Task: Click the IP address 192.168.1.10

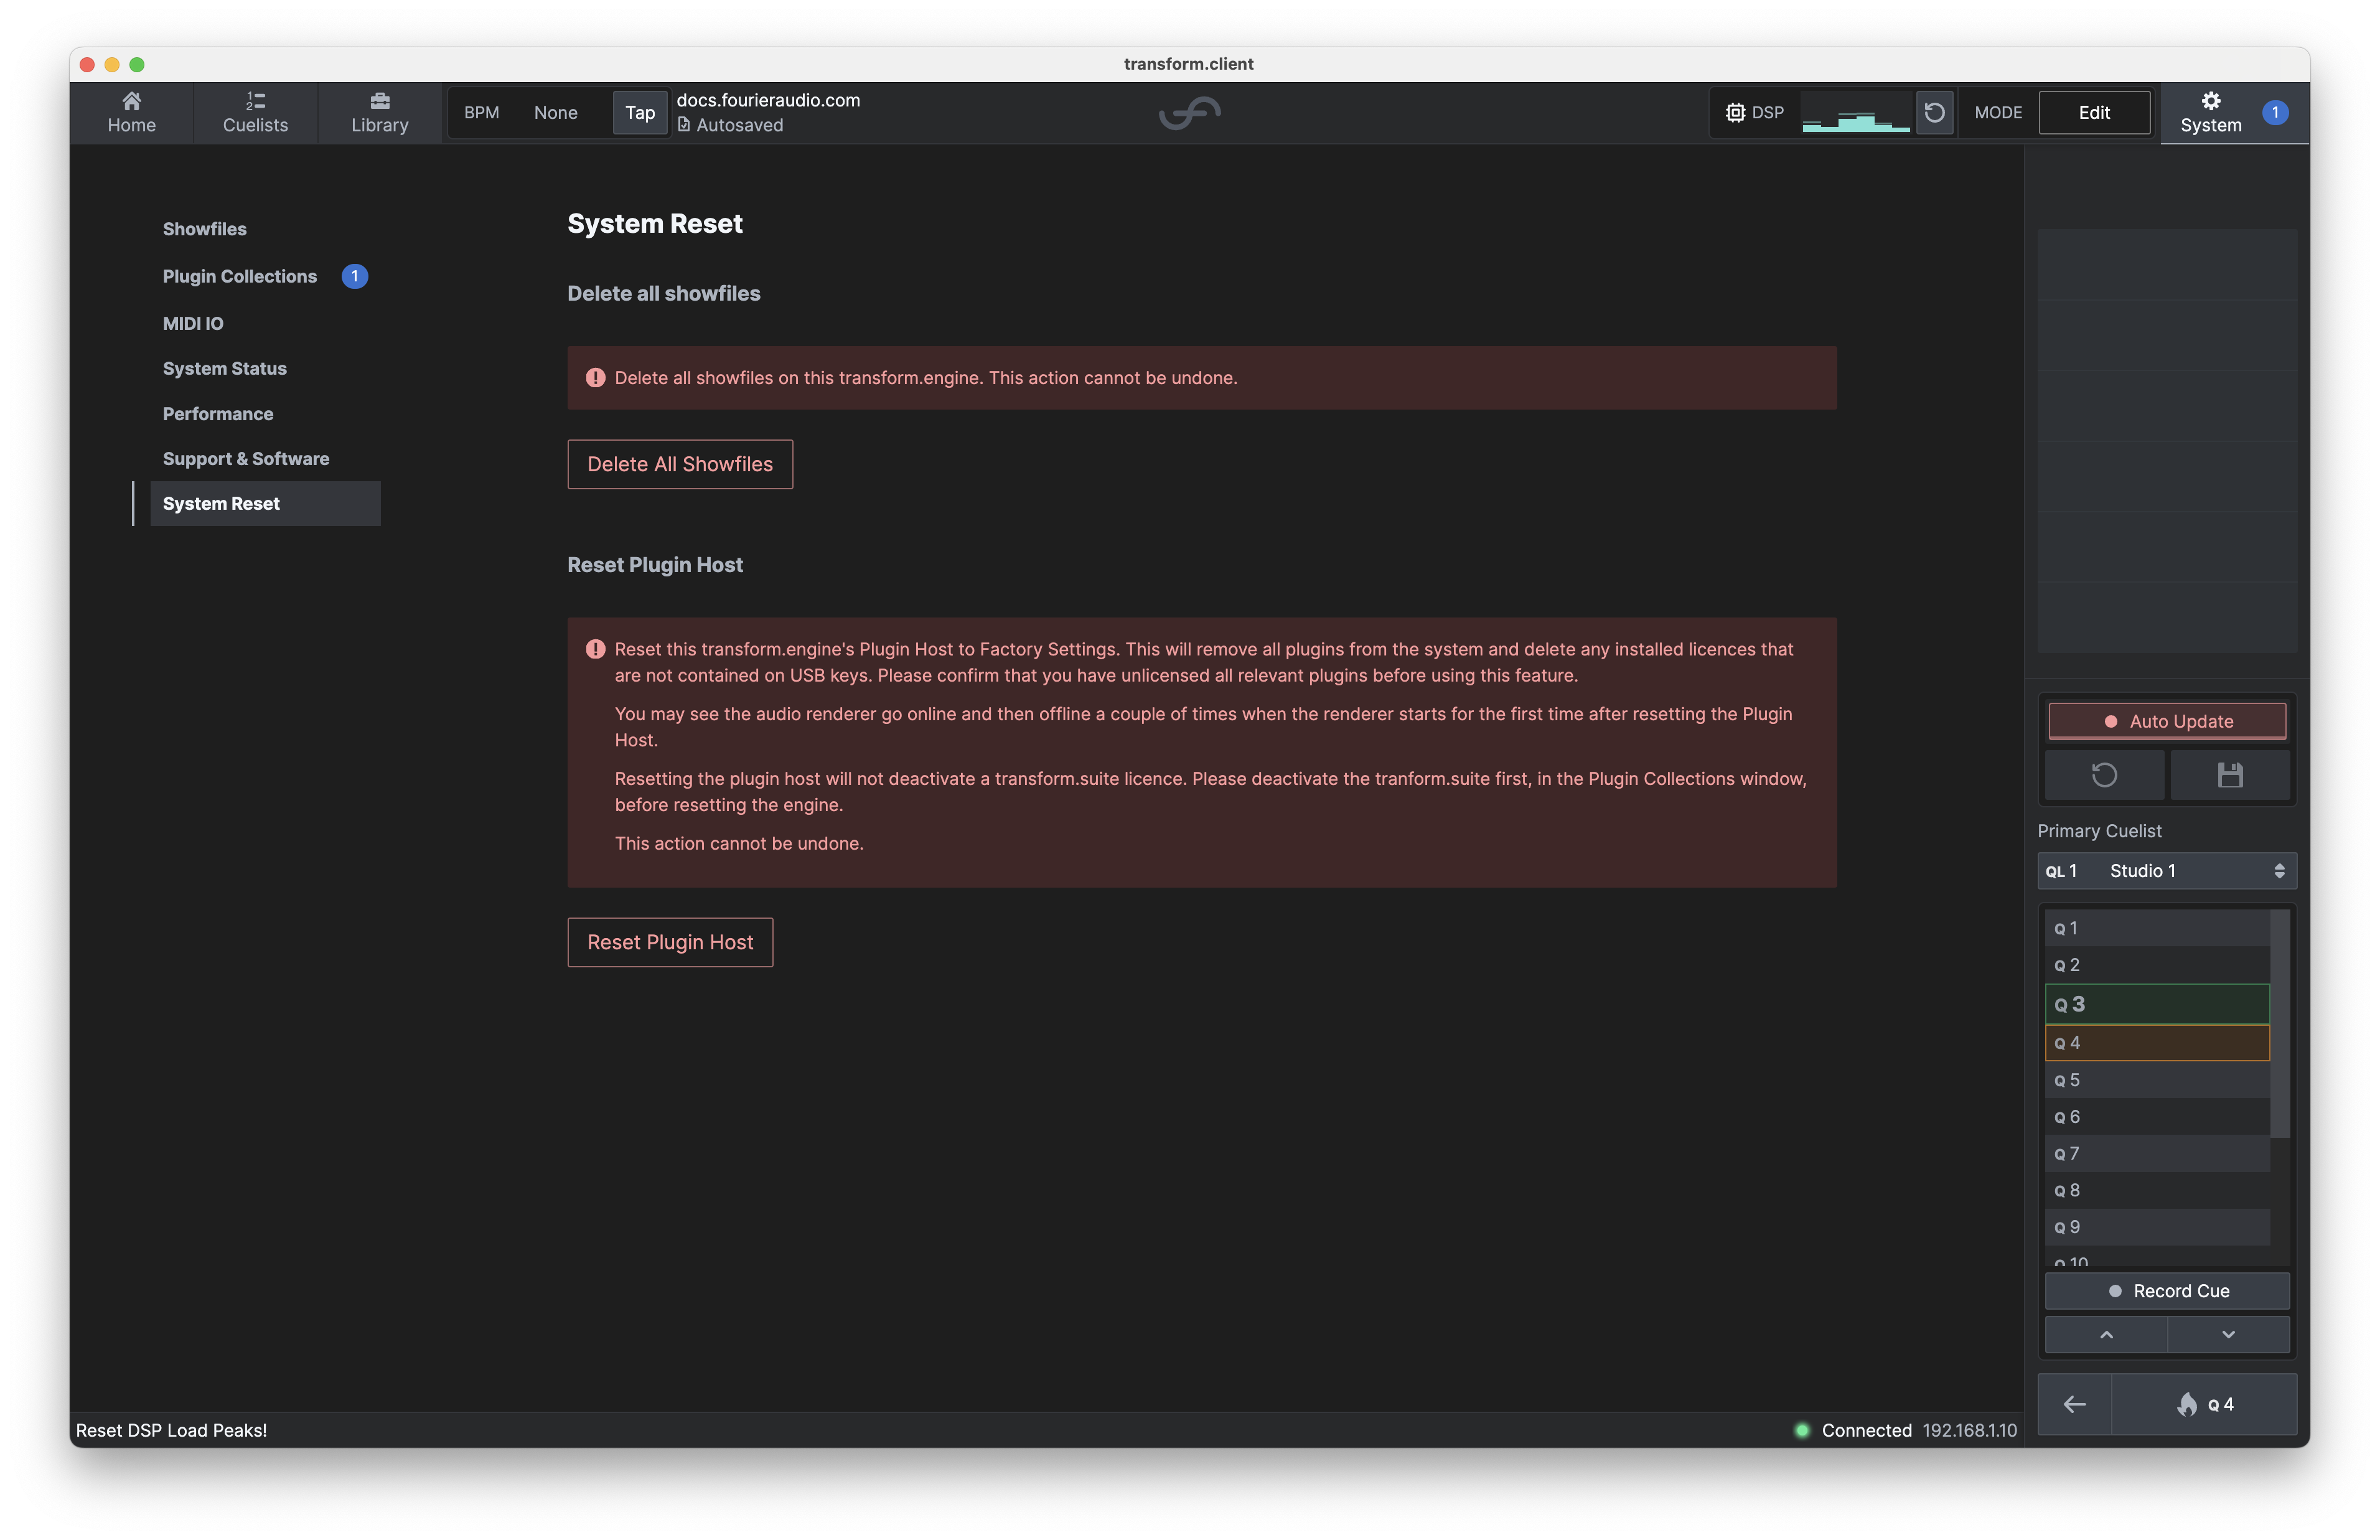Action: point(1969,1430)
